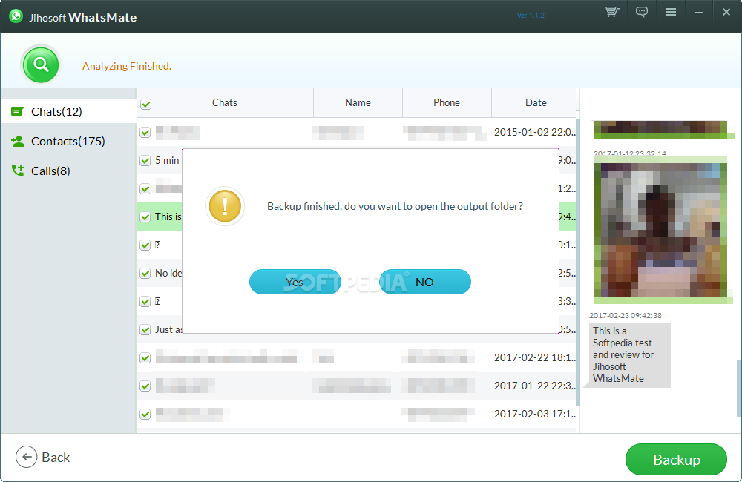The width and height of the screenshot is (742, 482).
Task: Click the shopping cart purchase icon
Action: pos(613,12)
